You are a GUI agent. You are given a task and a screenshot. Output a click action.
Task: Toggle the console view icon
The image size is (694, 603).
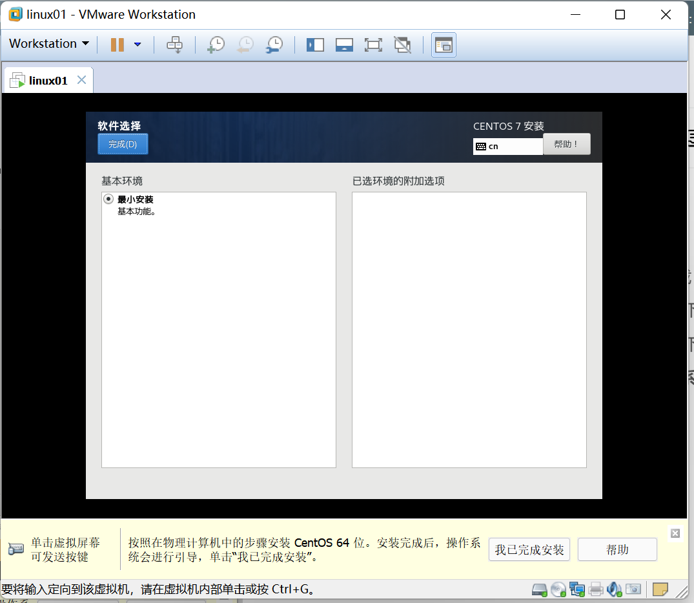(x=444, y=45)
